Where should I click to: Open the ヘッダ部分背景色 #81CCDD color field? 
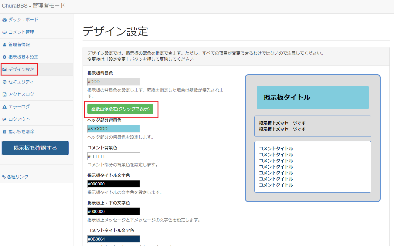tap(114, 129)
